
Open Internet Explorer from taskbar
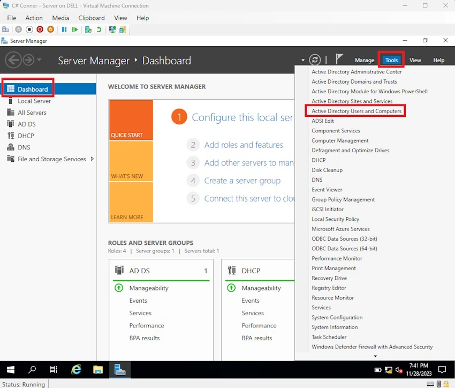76,369
